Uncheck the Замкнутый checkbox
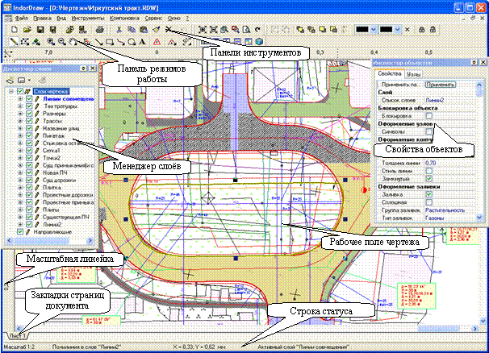The width and height of the screenshot is (489, 353). pyautogui.click(x=430, y=178)
